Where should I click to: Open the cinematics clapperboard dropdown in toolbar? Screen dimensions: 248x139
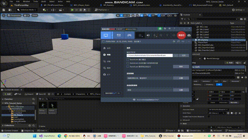[61, 10]
